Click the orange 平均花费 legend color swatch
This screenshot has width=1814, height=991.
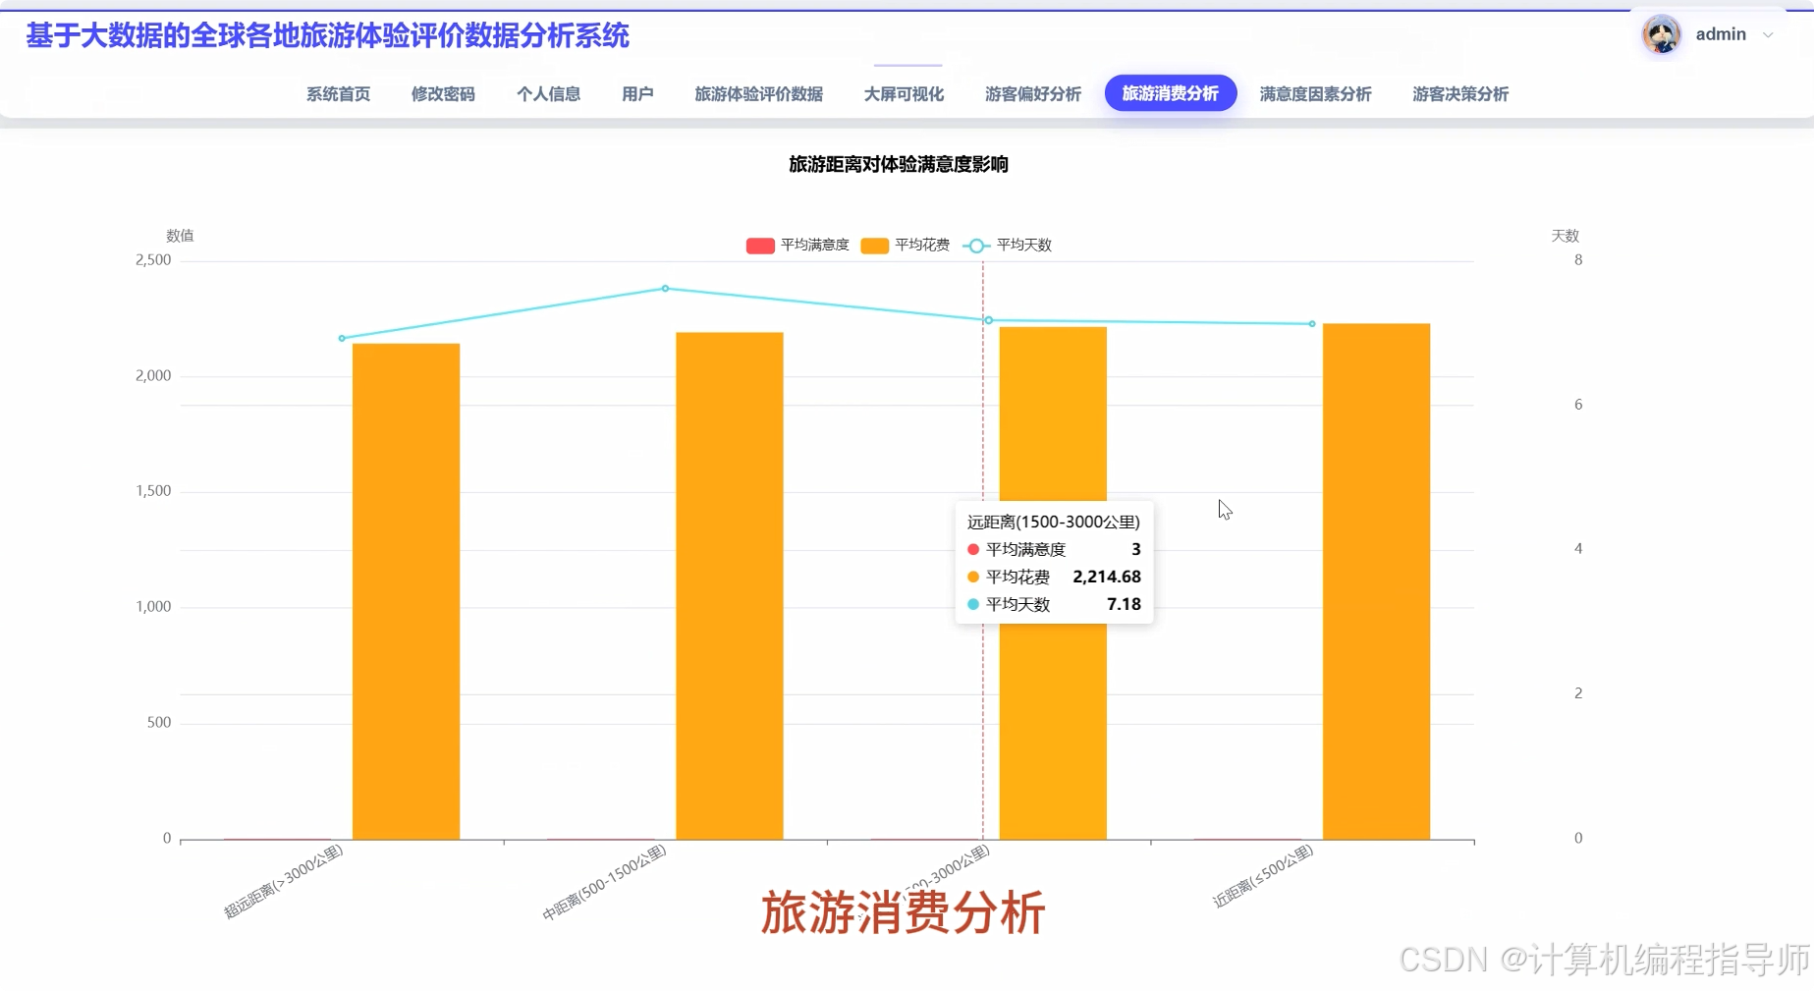[872, 245]
